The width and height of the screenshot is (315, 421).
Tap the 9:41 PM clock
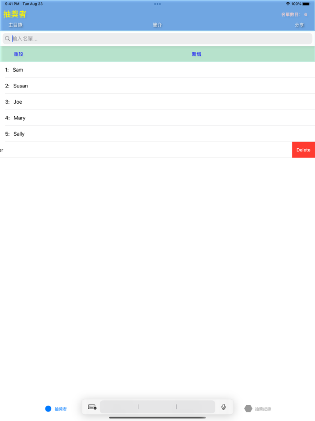12,4
